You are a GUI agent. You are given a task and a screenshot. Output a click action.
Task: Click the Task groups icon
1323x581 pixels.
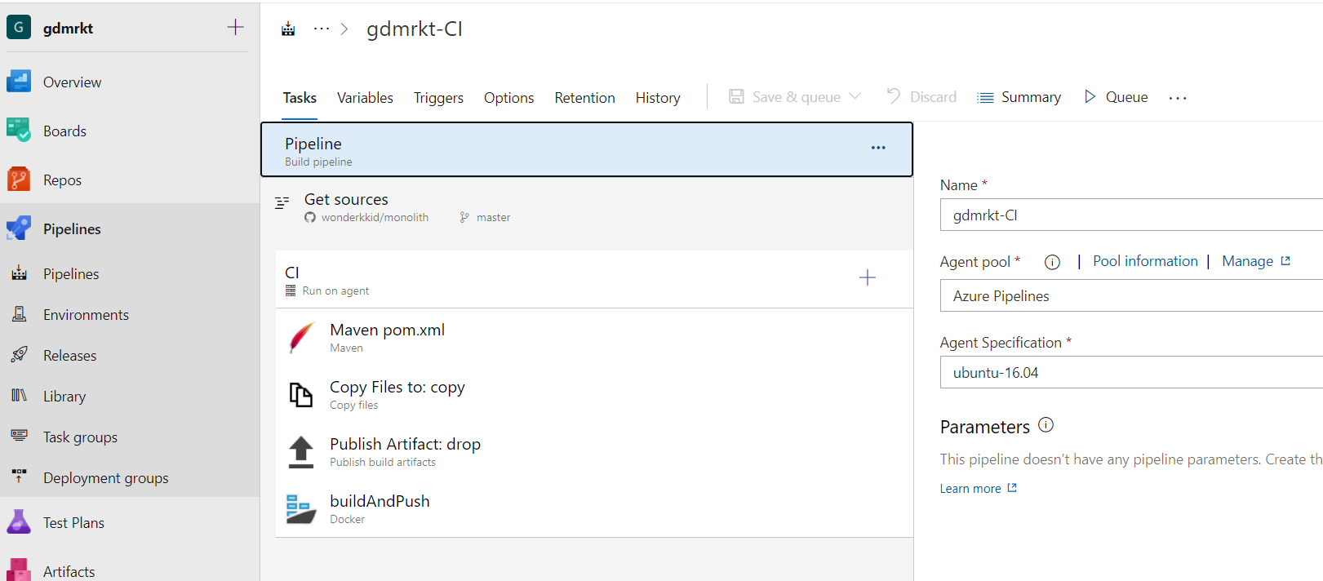coord(20,437)
